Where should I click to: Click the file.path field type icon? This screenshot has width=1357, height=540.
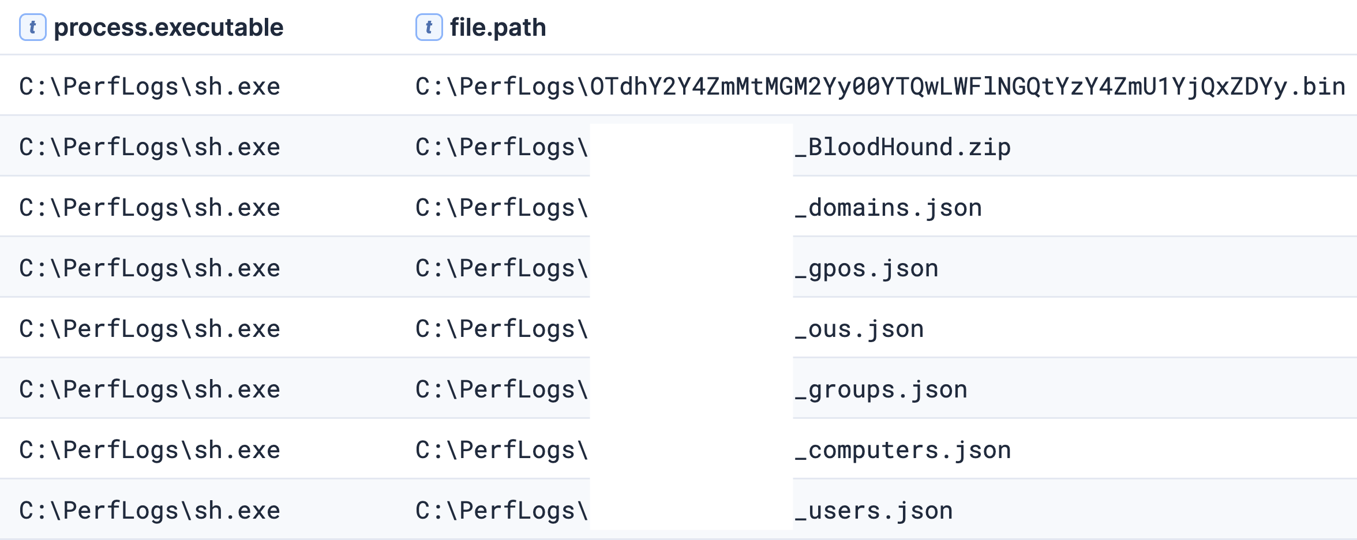coord(429,27)
